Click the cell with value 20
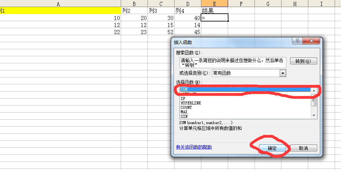 tap(134, 18)
